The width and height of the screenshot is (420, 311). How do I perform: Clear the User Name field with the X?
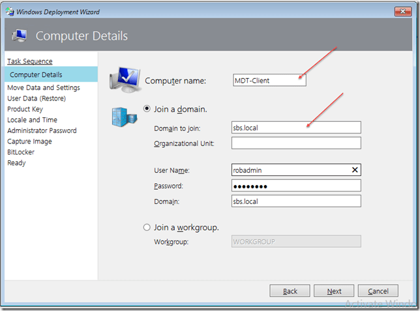click(355, 170)
